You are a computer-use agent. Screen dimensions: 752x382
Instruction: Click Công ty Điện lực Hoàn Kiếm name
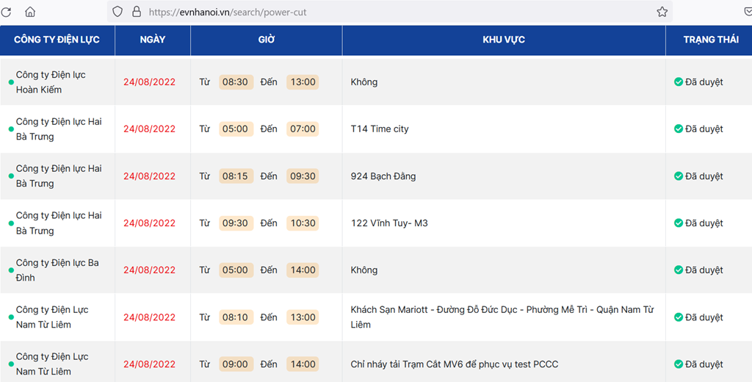pos(51,82)
